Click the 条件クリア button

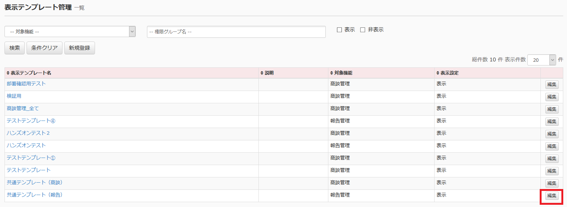(45, 48)
